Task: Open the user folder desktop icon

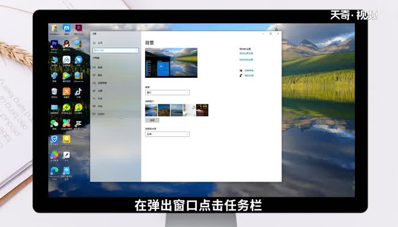Action: (x=55, y=29)
